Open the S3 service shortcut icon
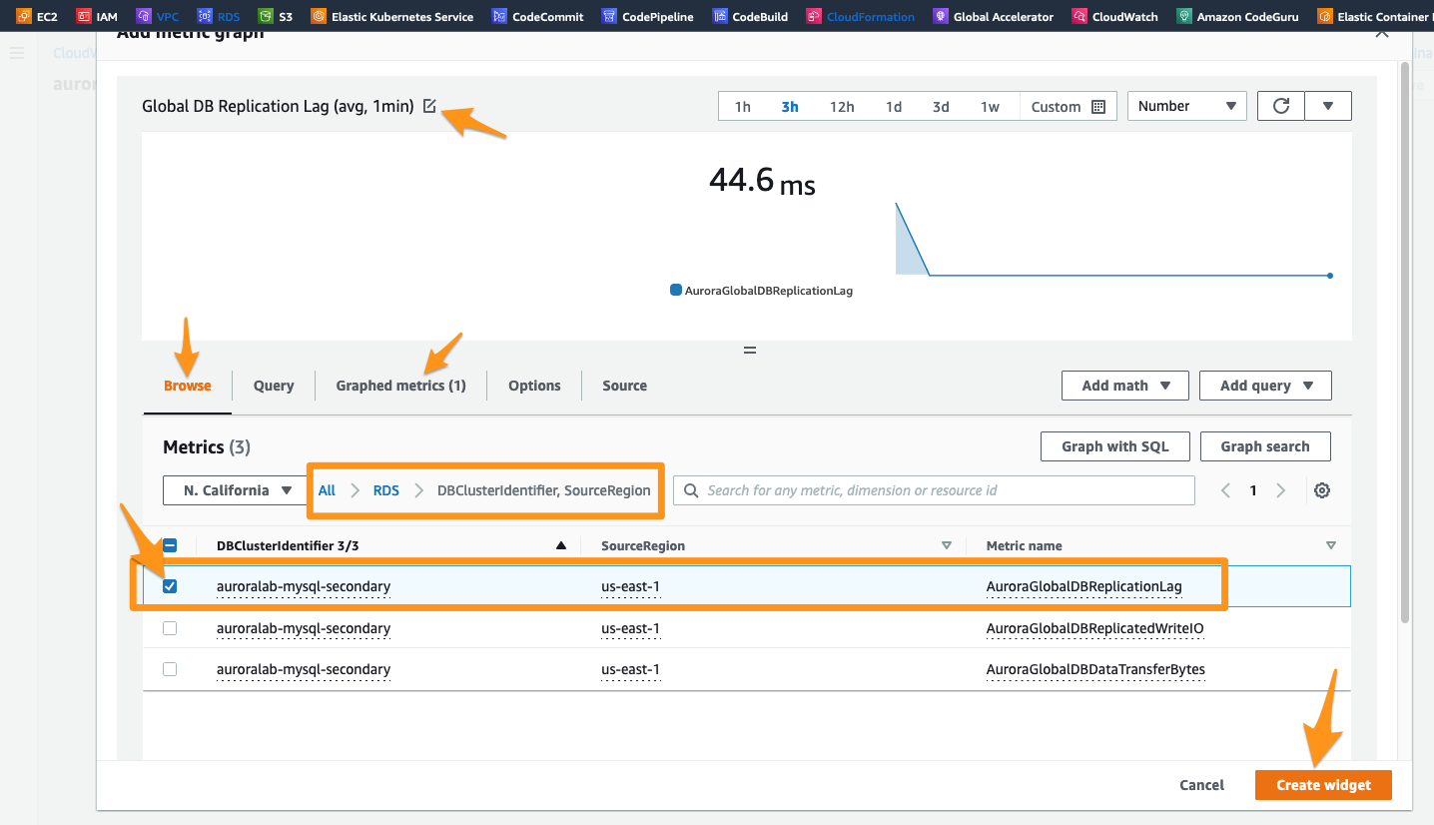1434x825 pixels. click(x=265, y=16)
